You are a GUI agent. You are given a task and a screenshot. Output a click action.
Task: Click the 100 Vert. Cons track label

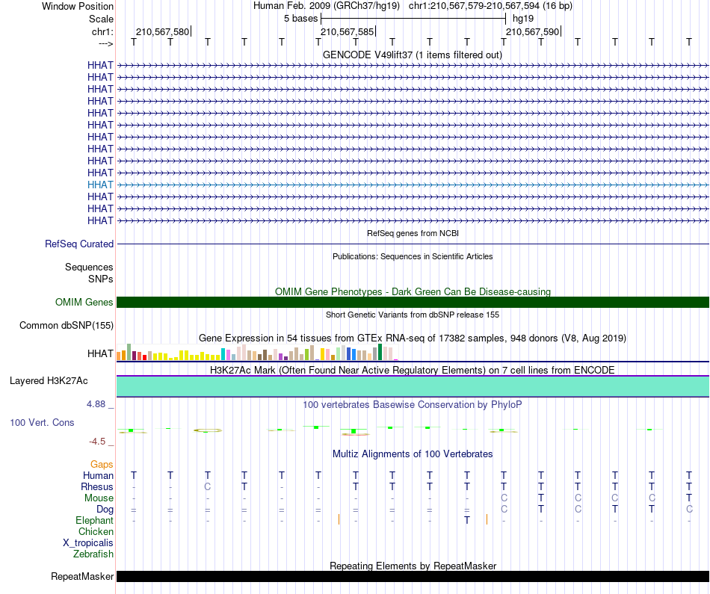click(x=42, y=422)
